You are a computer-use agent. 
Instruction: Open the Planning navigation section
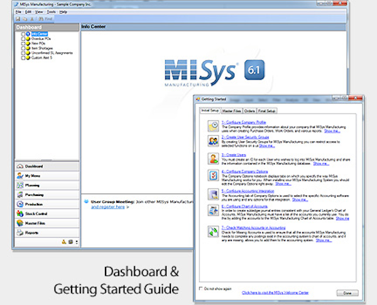47,185
